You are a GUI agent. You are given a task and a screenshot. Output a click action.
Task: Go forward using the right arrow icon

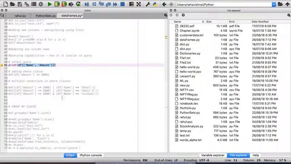click(171, 4)
